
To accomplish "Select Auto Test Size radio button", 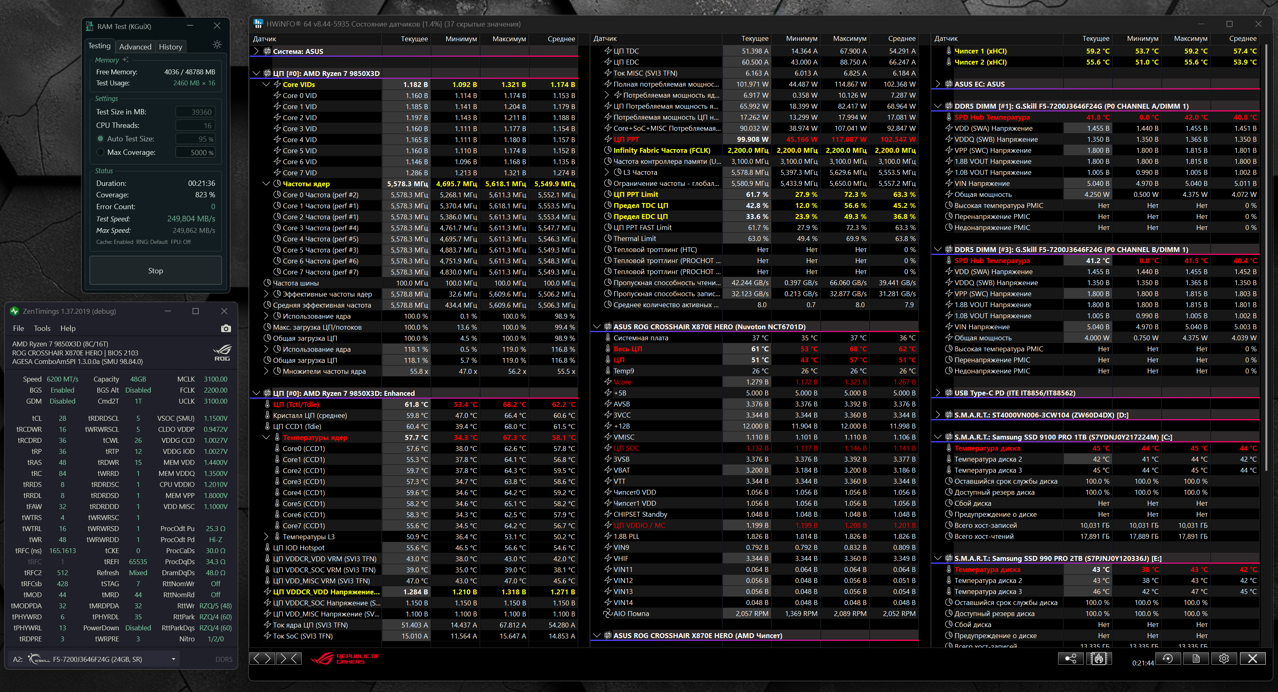I will [x=100, y=139].
